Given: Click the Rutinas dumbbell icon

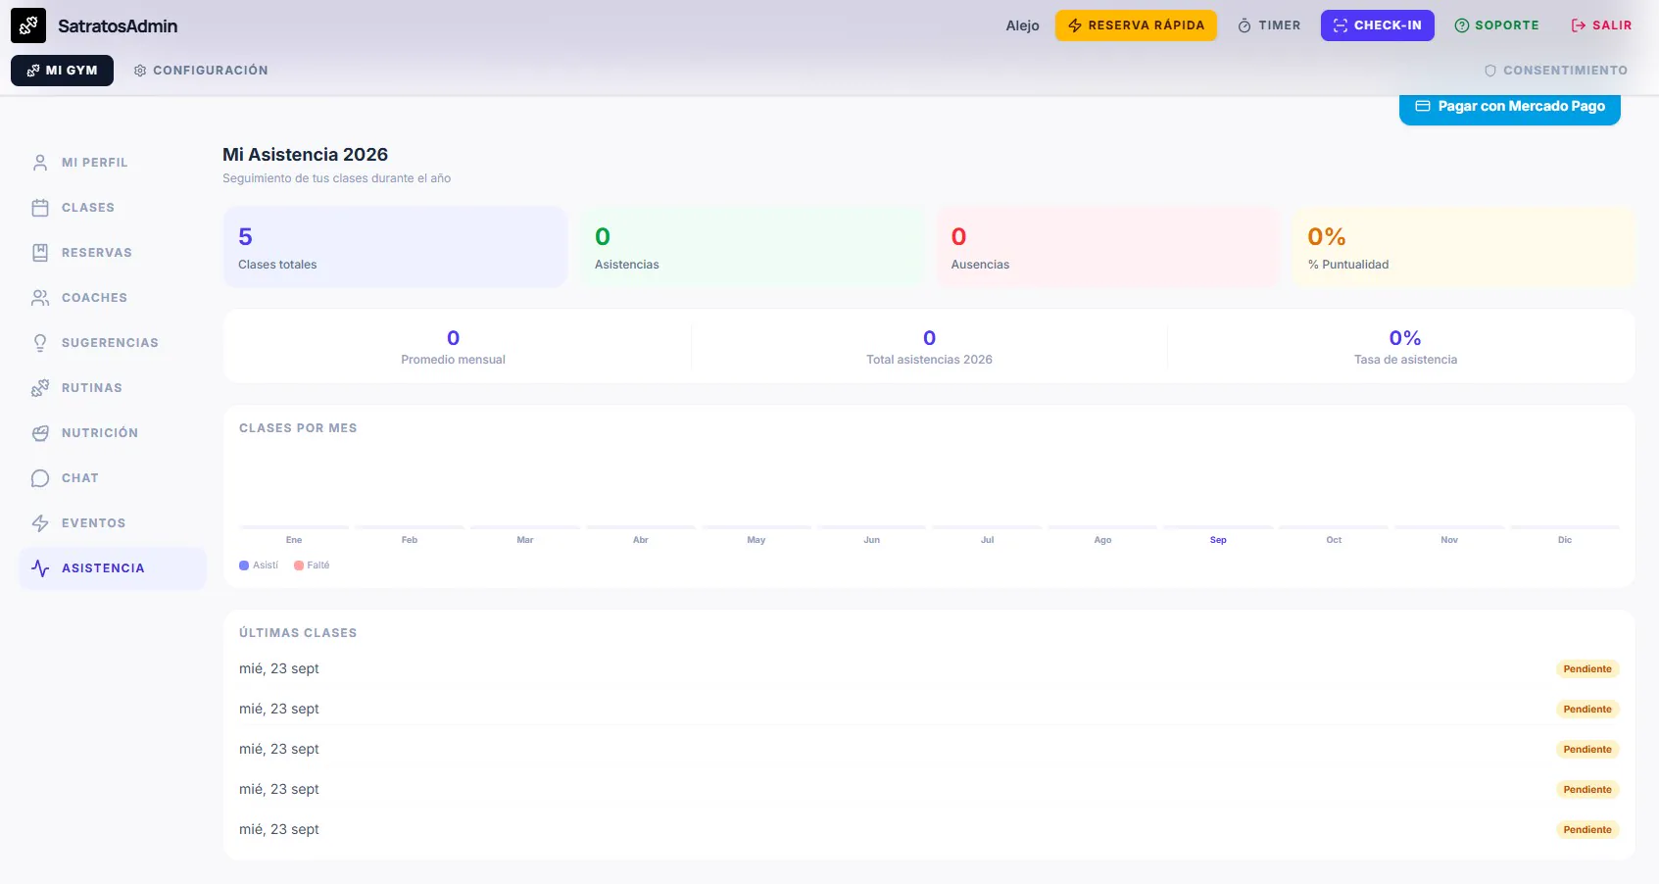Looking at the screenshot, I should click(40, 388).
